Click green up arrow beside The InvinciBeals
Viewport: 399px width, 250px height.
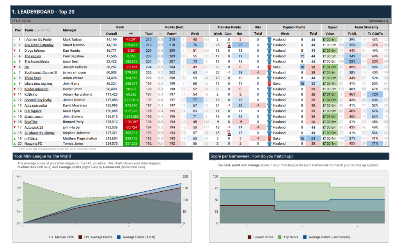click(15, 61)
